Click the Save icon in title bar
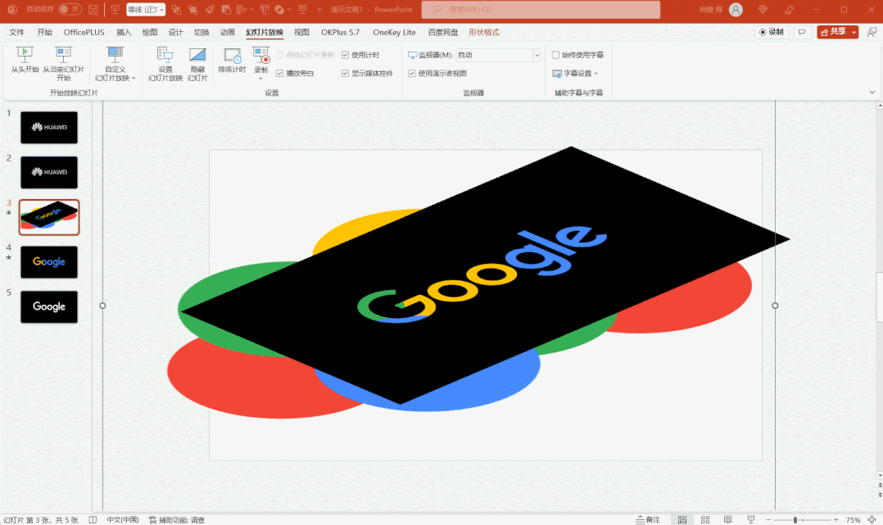 point(93,10)
